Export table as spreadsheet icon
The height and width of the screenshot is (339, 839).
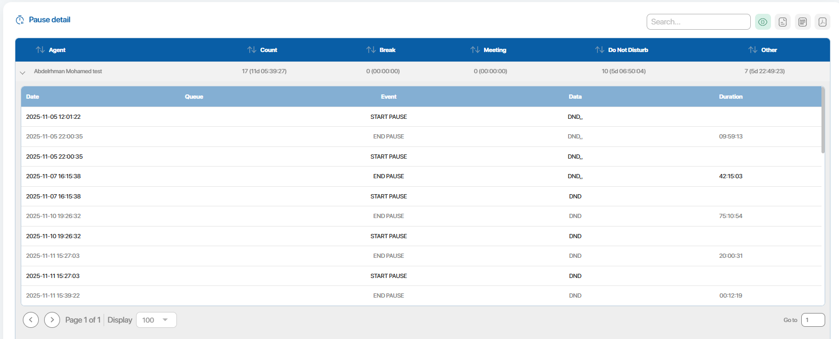tap(802, 22)
